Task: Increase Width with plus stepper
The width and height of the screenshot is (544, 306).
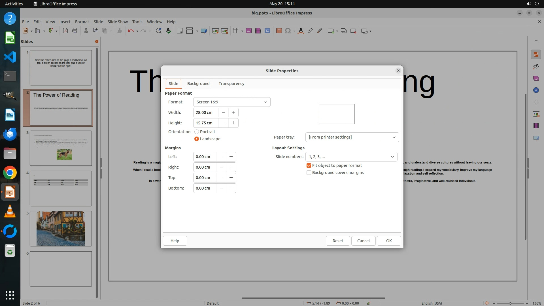Action: [x=233, y=112]
